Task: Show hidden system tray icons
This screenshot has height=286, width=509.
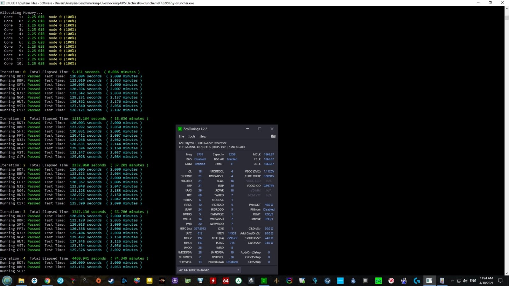Action: tap(452, 281)
